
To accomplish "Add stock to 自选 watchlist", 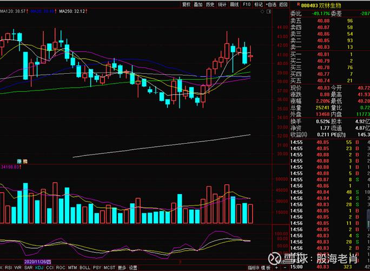I will tap(270, 4).
